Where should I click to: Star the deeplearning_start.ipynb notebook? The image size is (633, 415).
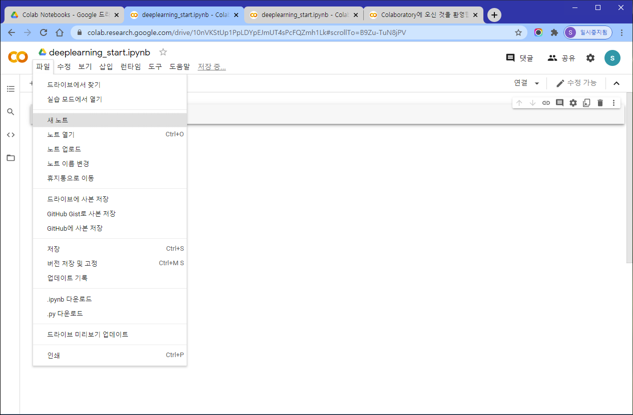pyautogui.click(x=163, y=52)
